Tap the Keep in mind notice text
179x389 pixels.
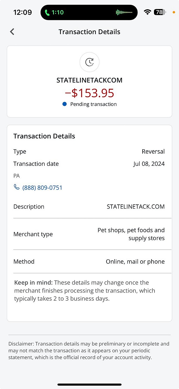pos(85,291)
